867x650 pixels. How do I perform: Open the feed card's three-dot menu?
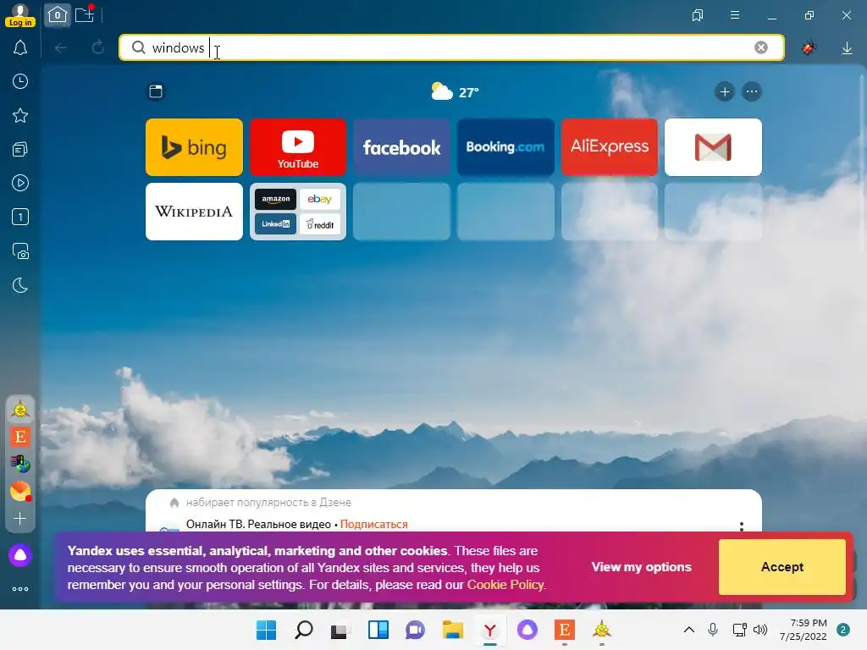pos(742,526)
